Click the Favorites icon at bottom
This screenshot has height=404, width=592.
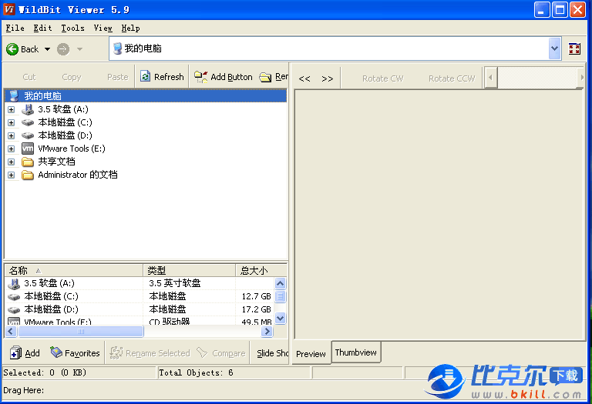(x=56, y=352)
